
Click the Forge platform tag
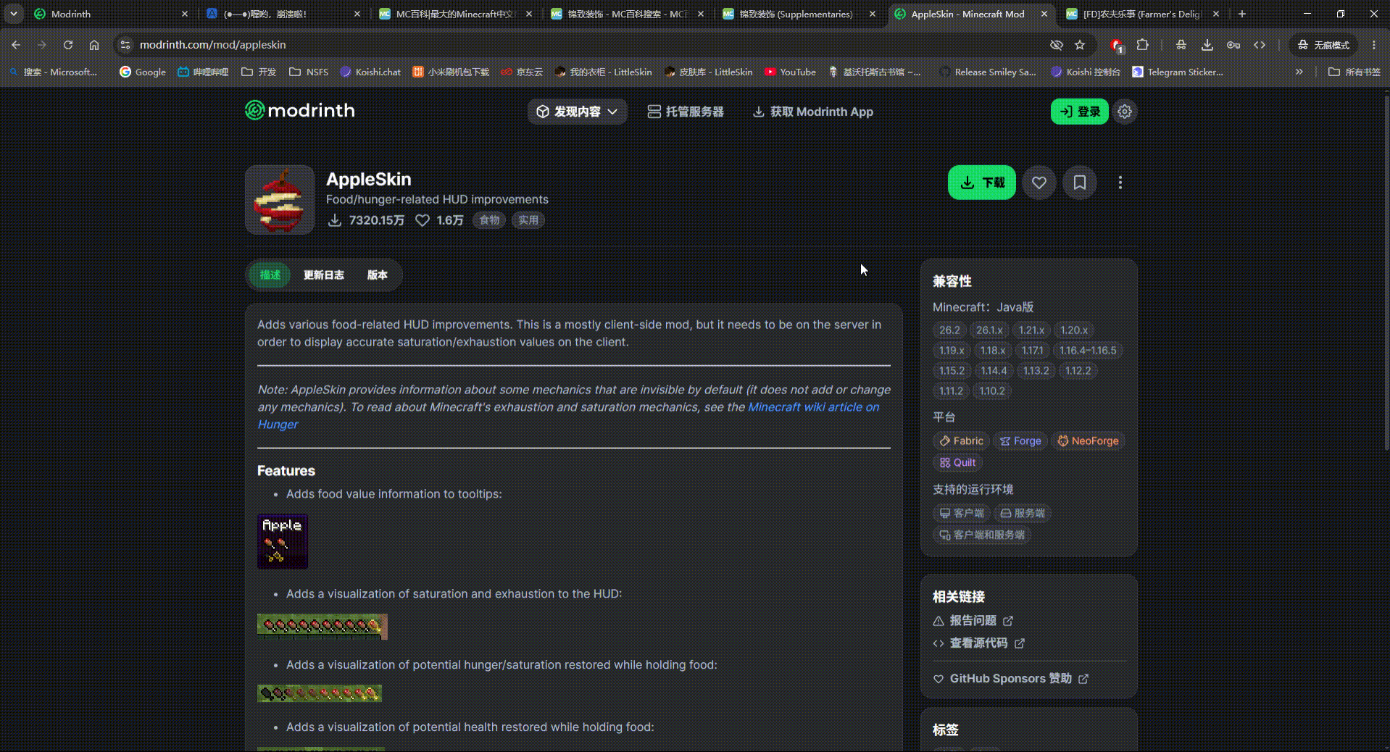(1020, 440)
